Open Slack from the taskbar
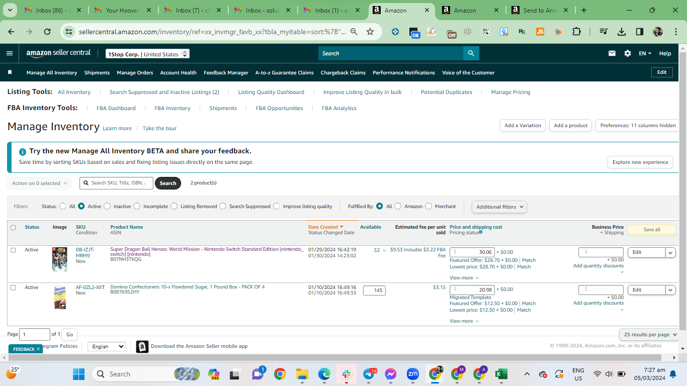This screenshot has height=386, width=687. 347,374
